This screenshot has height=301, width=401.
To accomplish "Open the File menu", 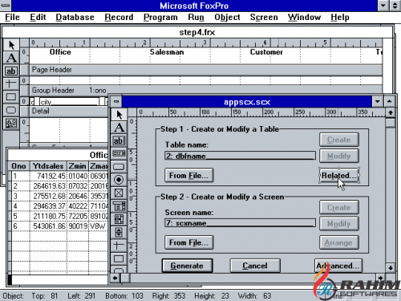I will pyautogui.click(x=12, y=18).
